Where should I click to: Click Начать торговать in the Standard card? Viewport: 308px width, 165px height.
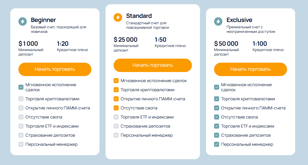(153, 65)
